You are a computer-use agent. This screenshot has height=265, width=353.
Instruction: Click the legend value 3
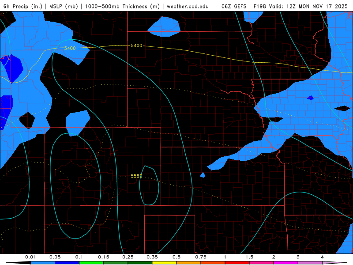[x=298, y=257]
